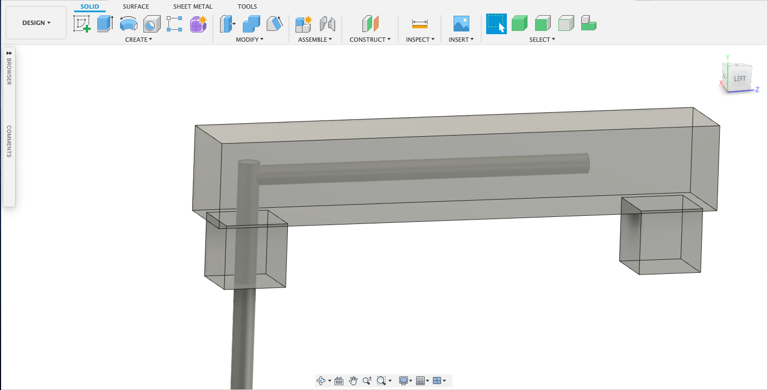Screen dimensions: 767x390
Task: Activate the Pan hand tool
Action: [x=353, y=381]
